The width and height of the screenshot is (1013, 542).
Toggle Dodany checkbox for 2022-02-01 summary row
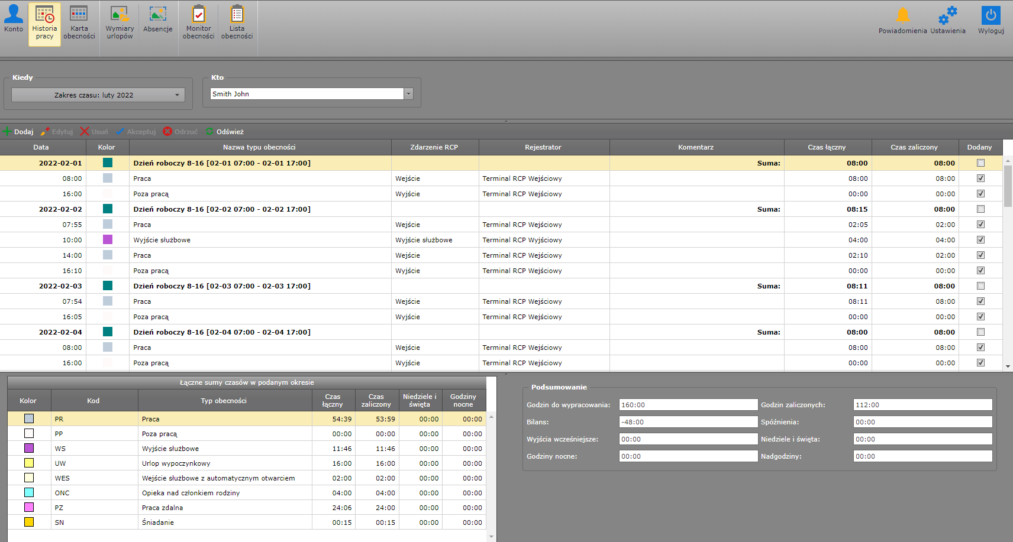pos(980,163)
